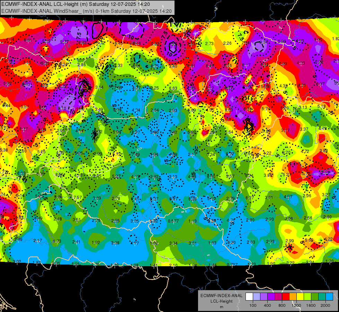Click the legend title 'ECMWF-INDEX-ANAL'
The width and height of the screenshot is (339, 312).
[221, 296]
